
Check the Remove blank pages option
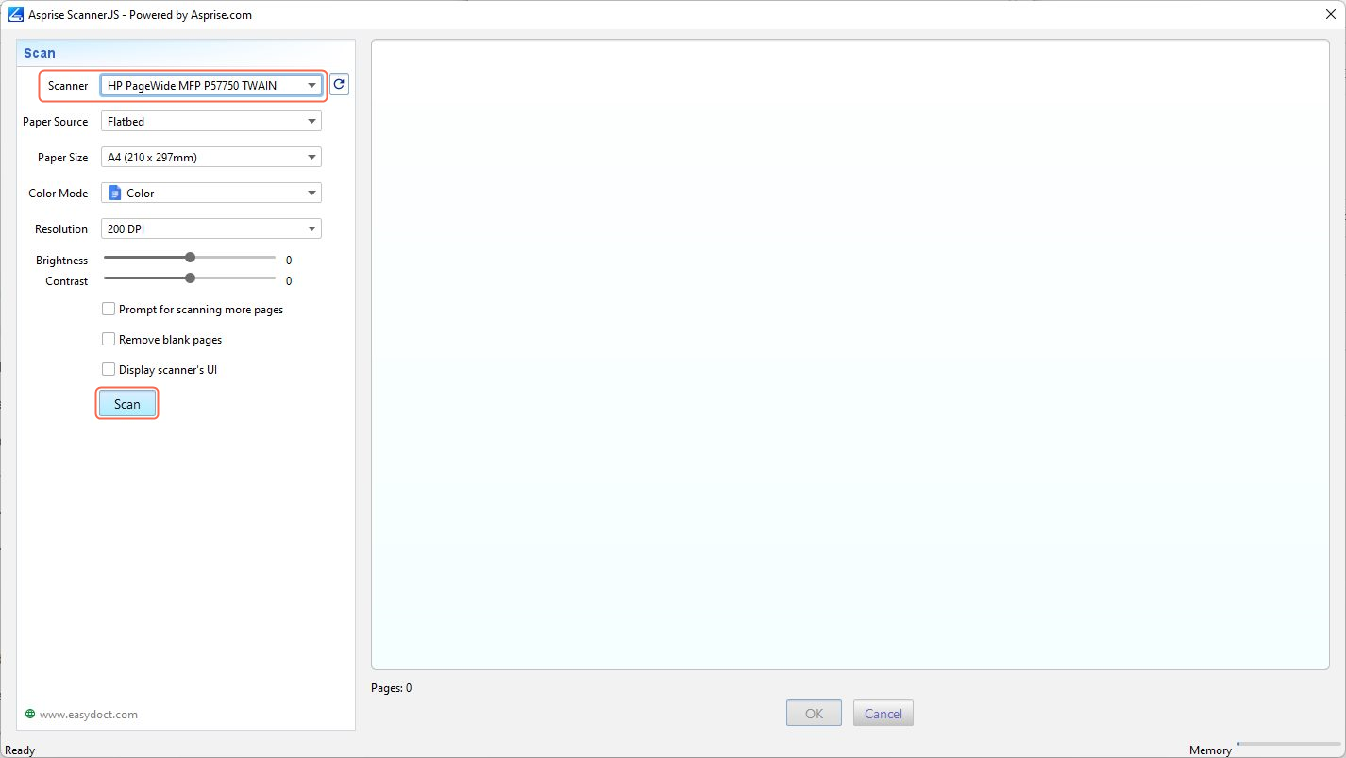pos(109,339)
